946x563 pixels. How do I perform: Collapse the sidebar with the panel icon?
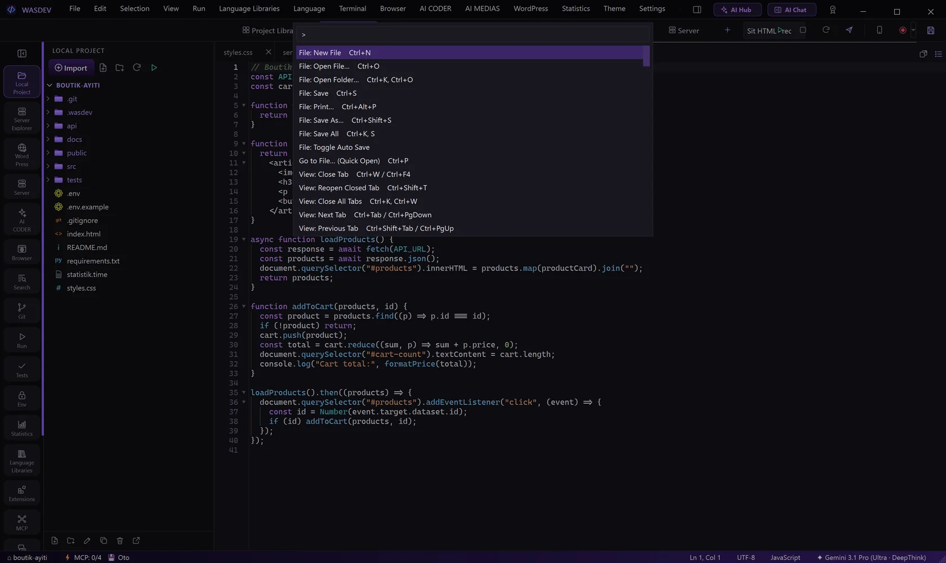[x=22, y=53]
